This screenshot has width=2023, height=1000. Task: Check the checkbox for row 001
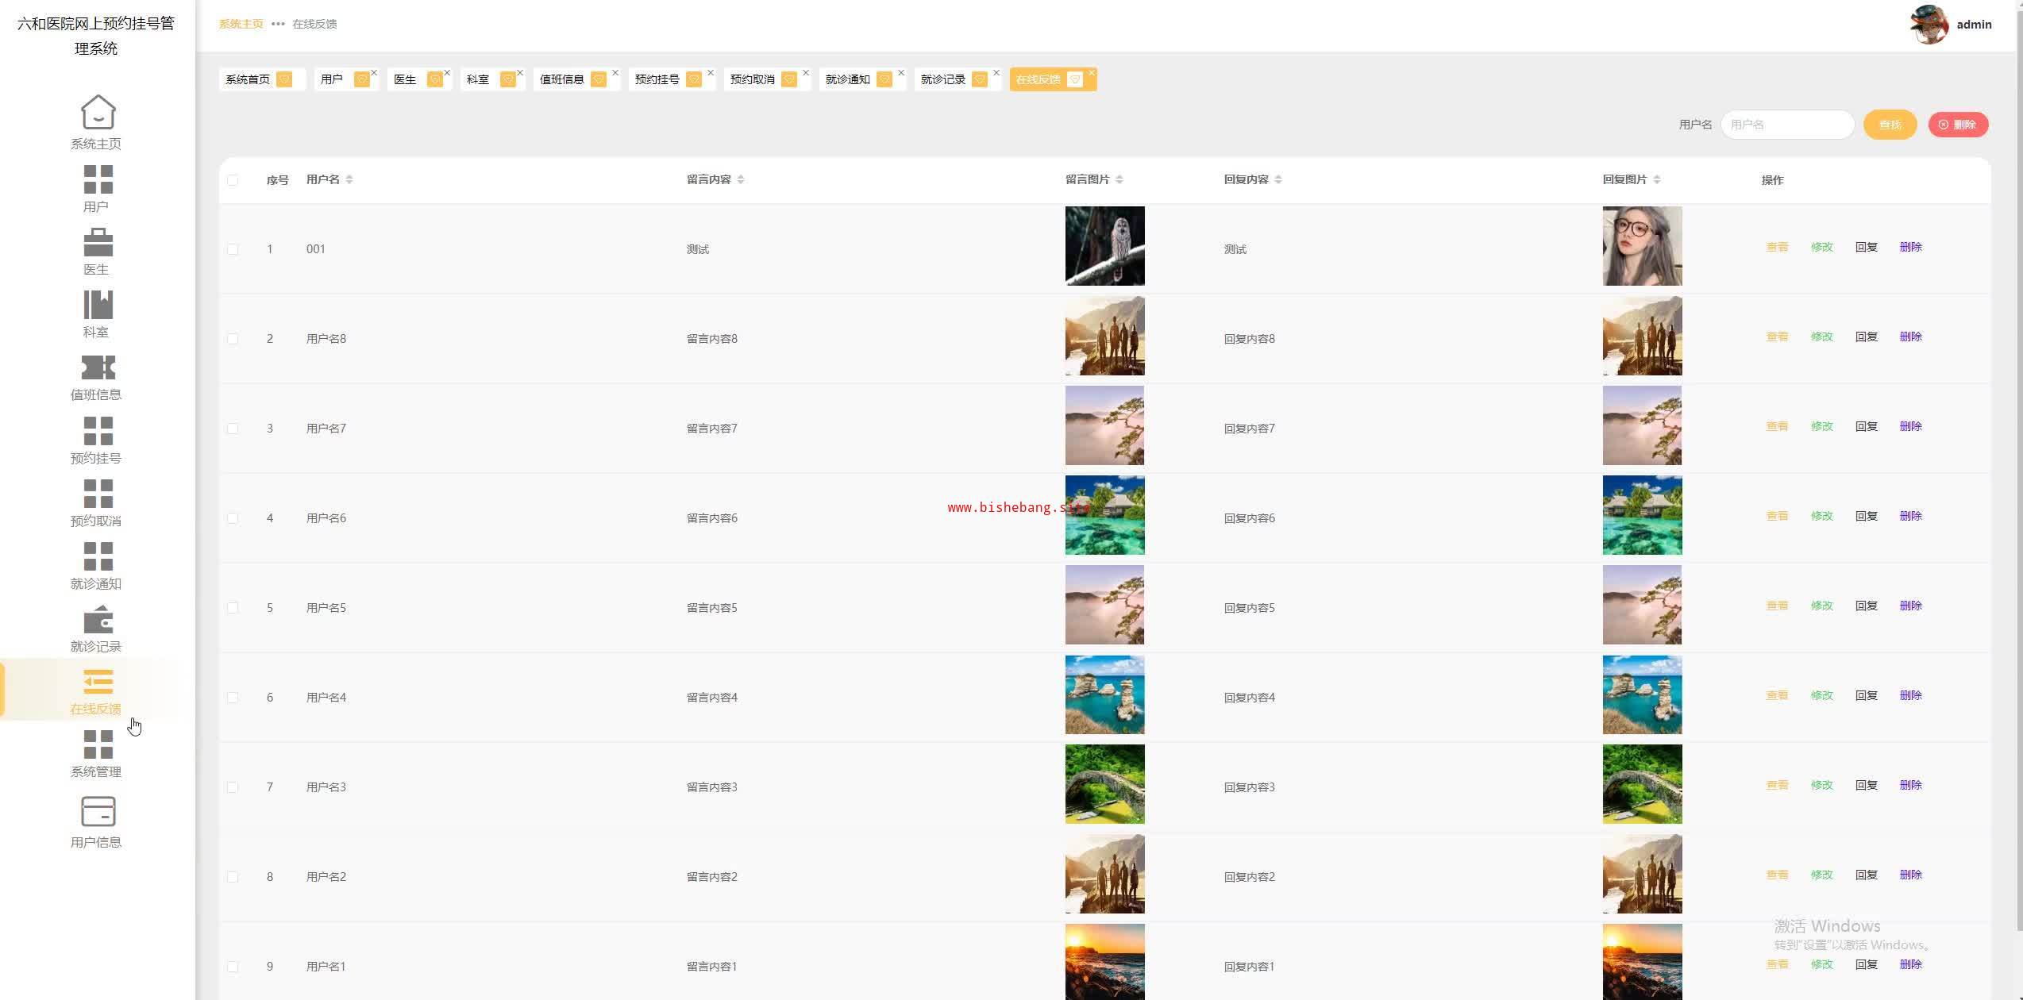(233, 249)
